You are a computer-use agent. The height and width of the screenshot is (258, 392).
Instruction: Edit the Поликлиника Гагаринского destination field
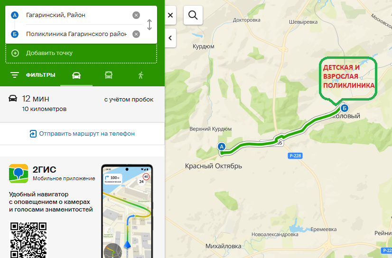tap(76, 34)
